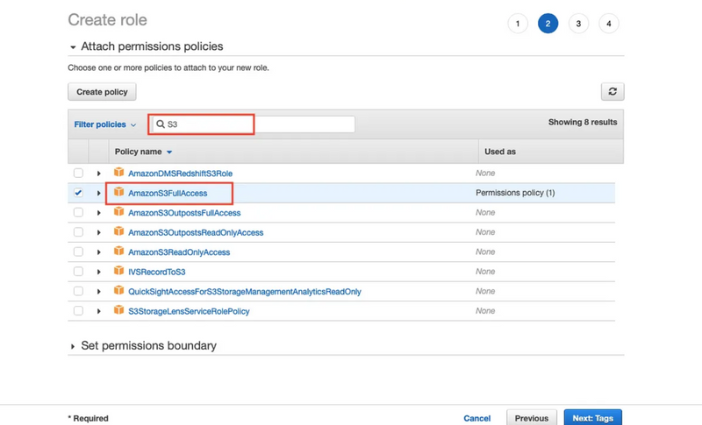Go to step 3 in wizard

pos(578,24)
